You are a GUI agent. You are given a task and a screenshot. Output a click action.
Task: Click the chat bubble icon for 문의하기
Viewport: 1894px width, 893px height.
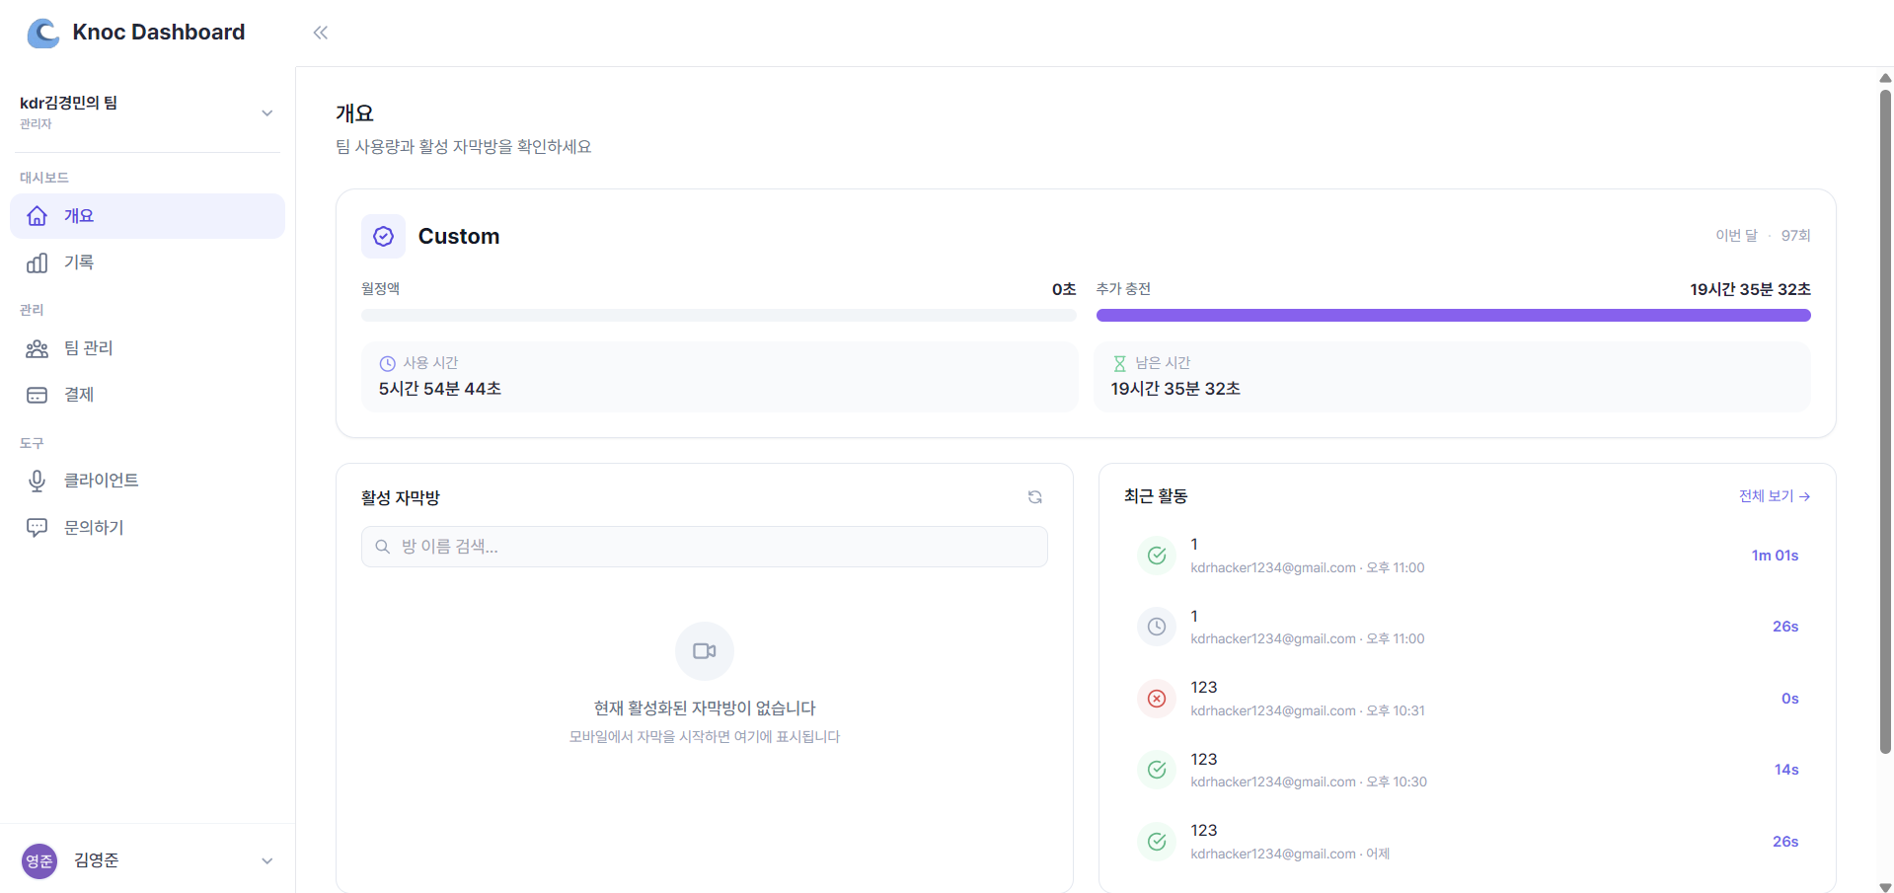click(37, 528)
